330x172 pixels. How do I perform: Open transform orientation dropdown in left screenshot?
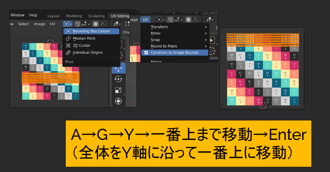tap(117, 24)
